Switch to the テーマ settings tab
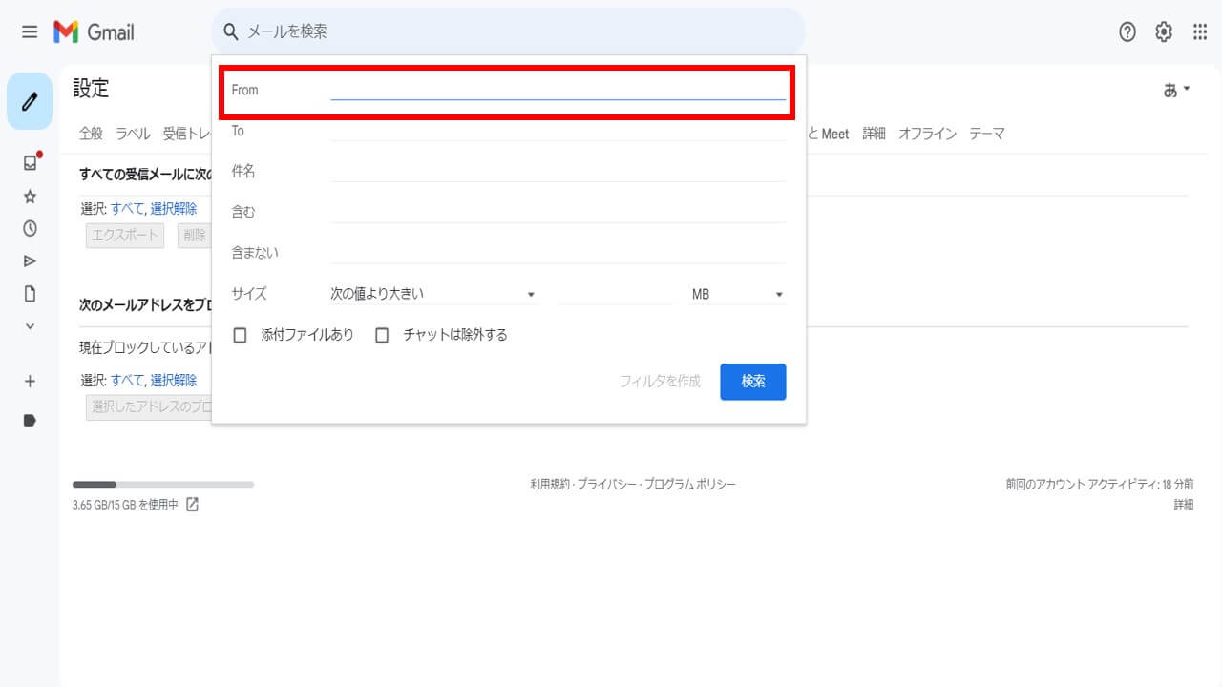 [x=986, y=134]
